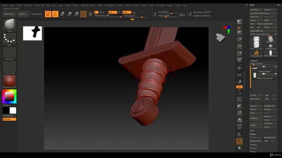Click the Duplicate subtool button
The width and height of the screenshot is (282, 158).
[x=256, y=118]
